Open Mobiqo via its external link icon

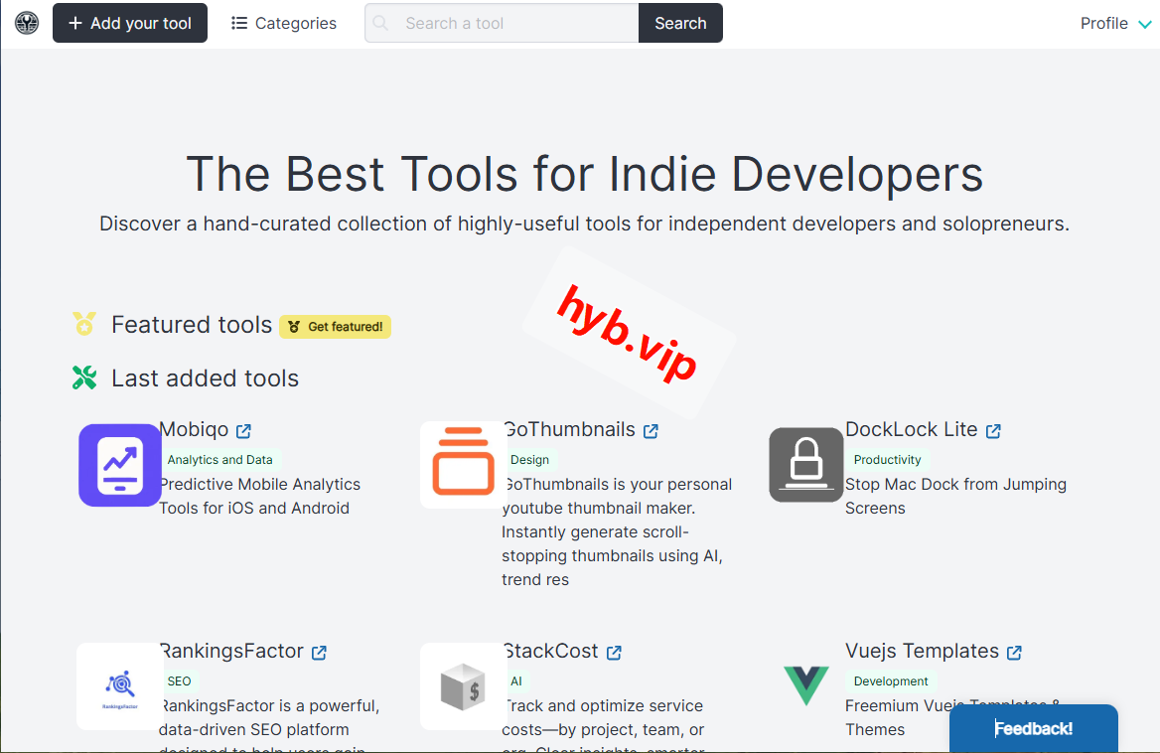(x=244, y=429)
